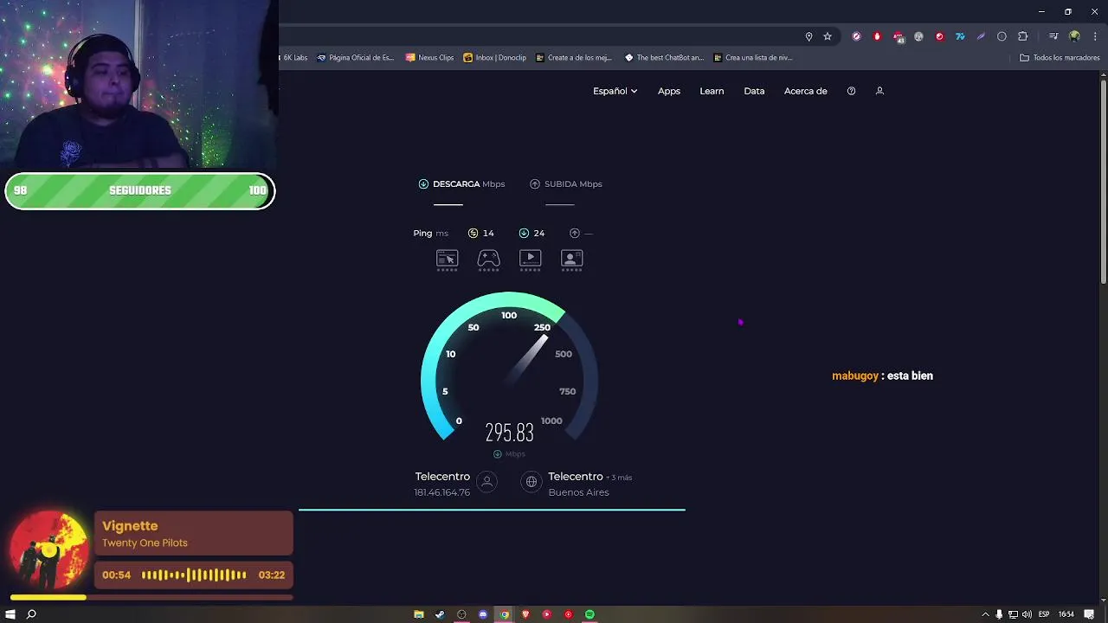The width and height of the screenshot is (1108, 623).
Task: Click the location pin icon in address bar
Action: tap(808, 36)
